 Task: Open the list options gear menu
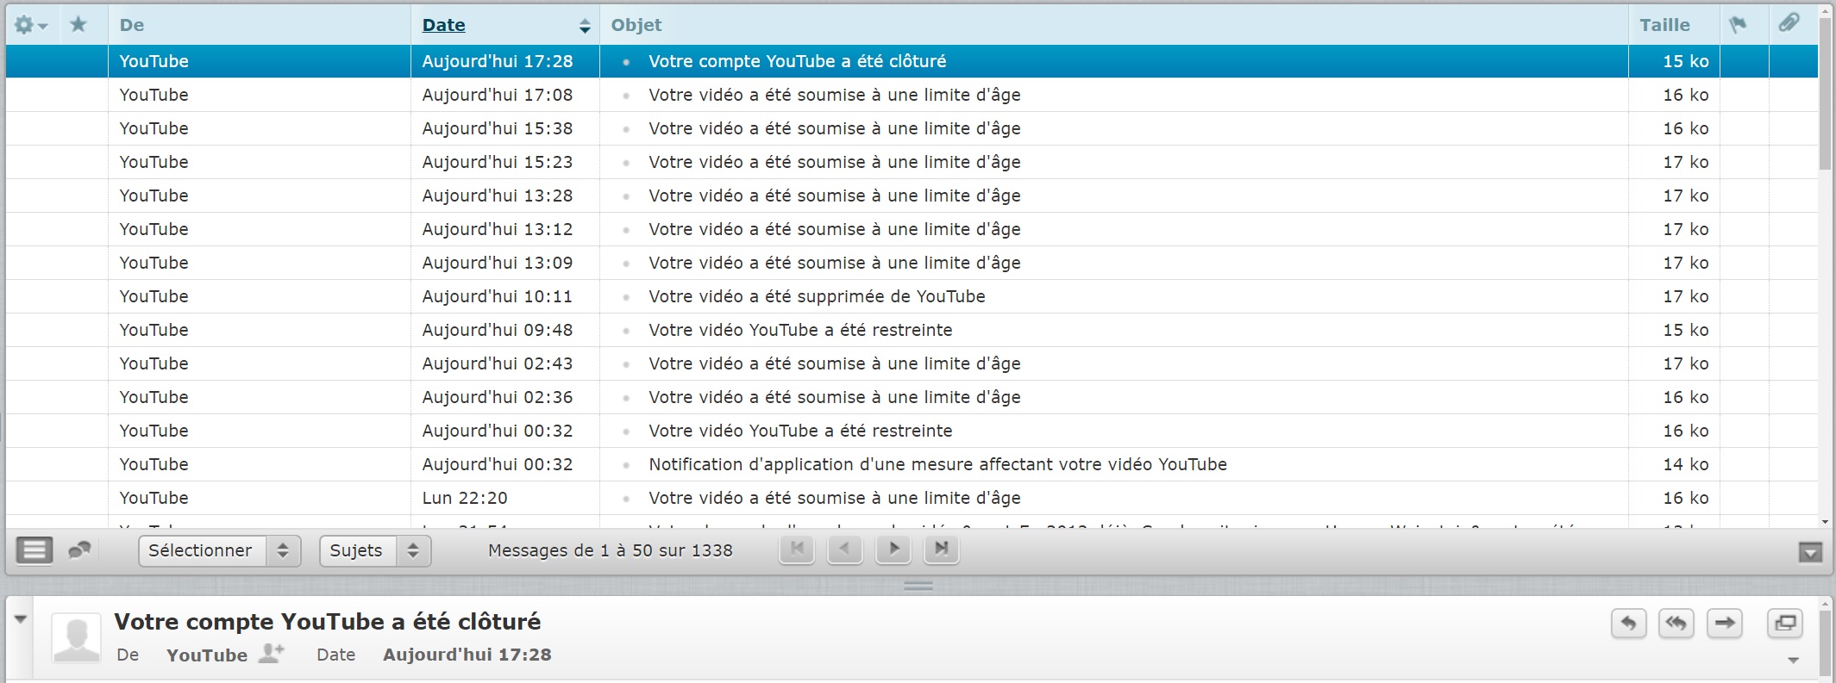point(30,25)
